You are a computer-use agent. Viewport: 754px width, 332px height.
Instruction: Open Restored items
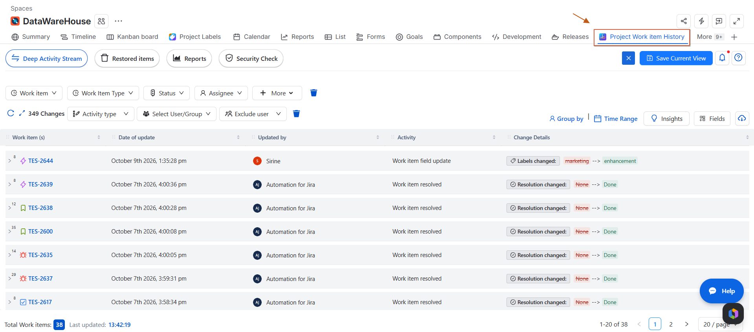click(x=127, y=58)
